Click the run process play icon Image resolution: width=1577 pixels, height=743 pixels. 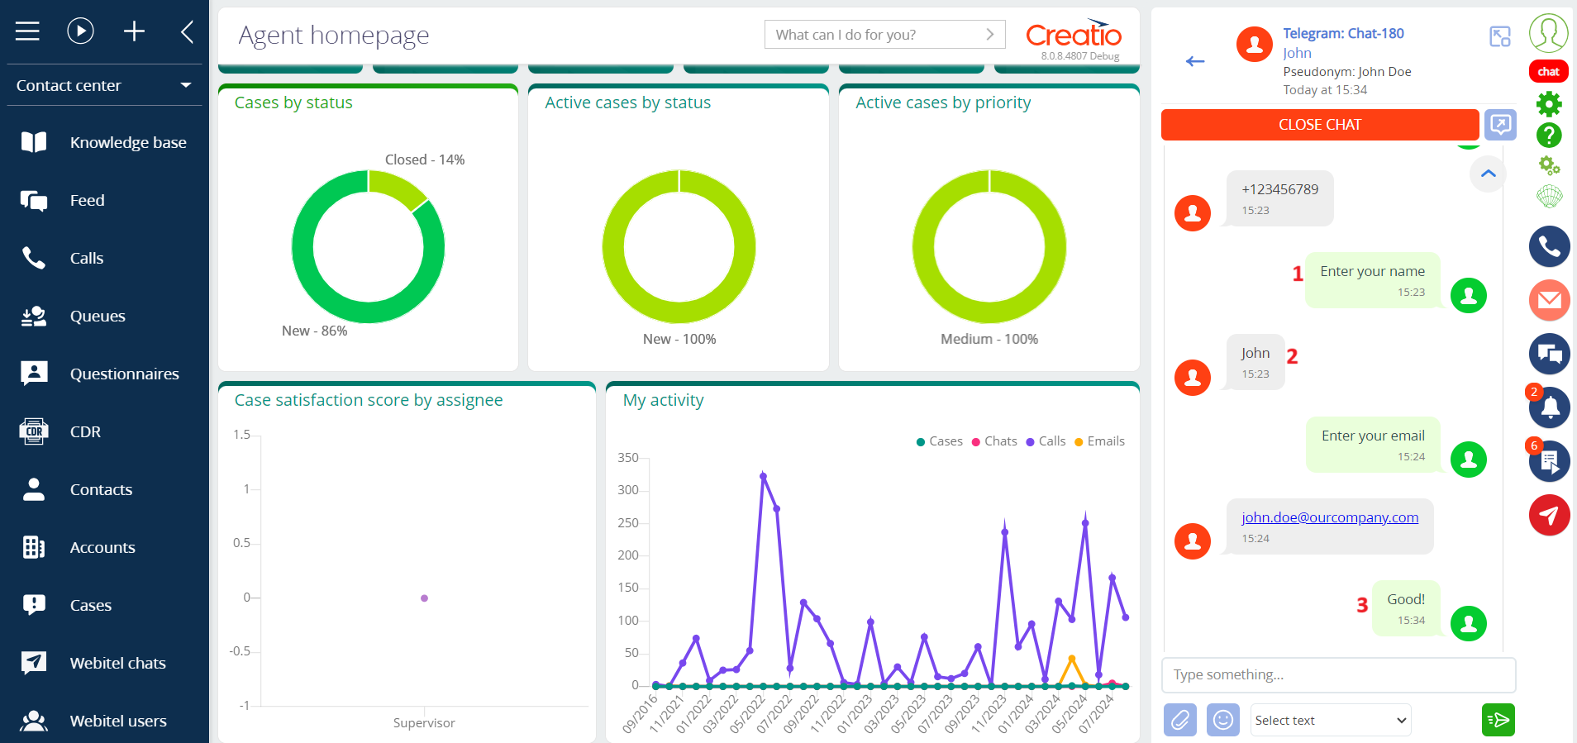(x=80, y=31)
